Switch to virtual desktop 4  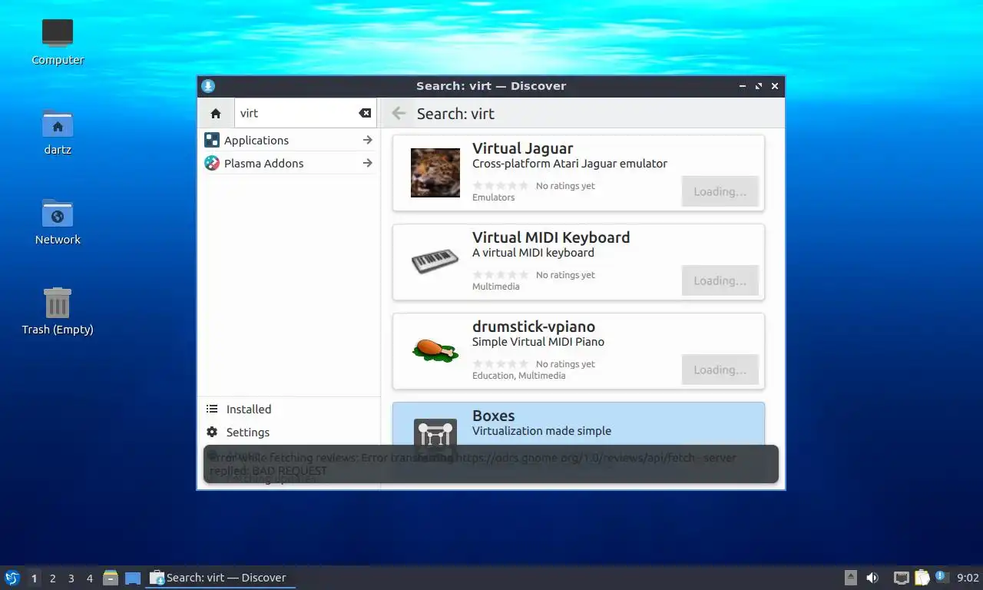89,578
